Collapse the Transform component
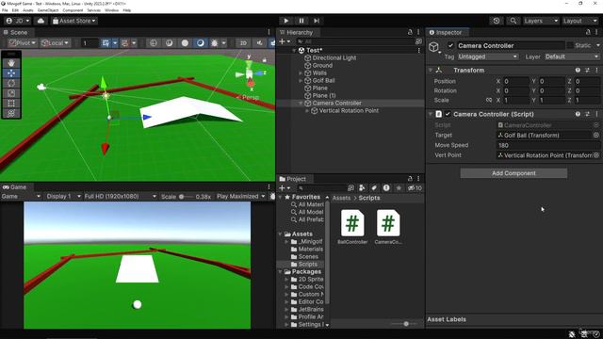 coord(431,71)
